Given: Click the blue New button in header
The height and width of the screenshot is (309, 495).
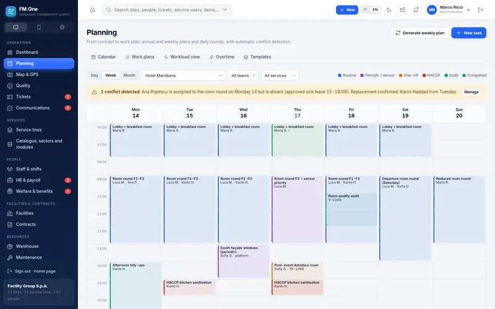Looking at the screenshot, I should pos(346,10).
